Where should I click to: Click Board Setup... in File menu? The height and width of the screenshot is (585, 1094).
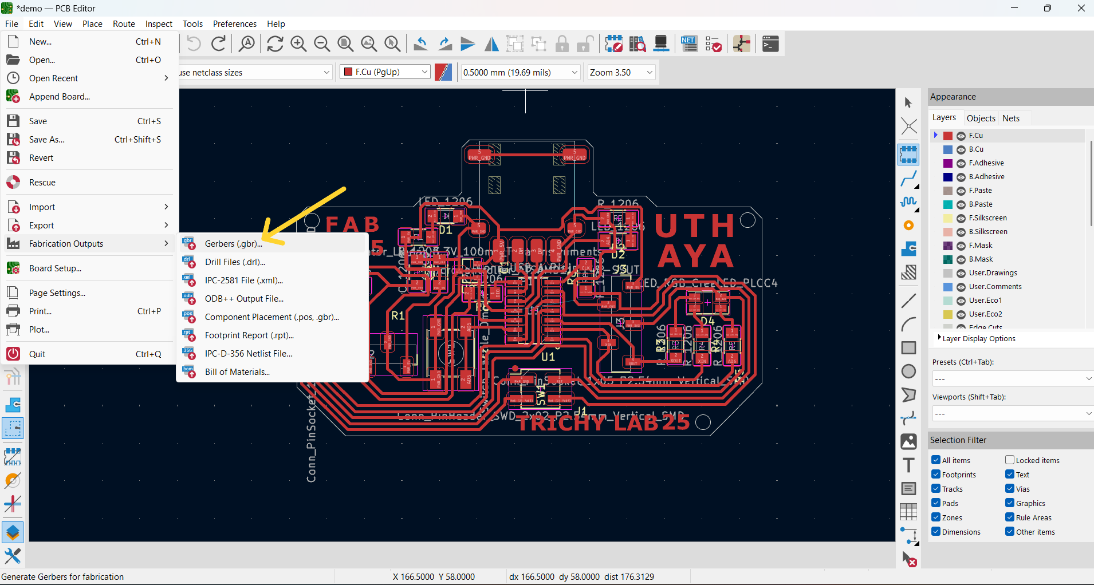pos(89,268)
